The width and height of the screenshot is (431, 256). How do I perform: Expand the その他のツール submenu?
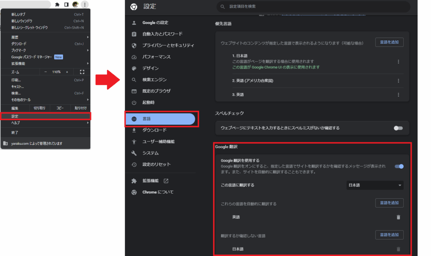(45, 100)
